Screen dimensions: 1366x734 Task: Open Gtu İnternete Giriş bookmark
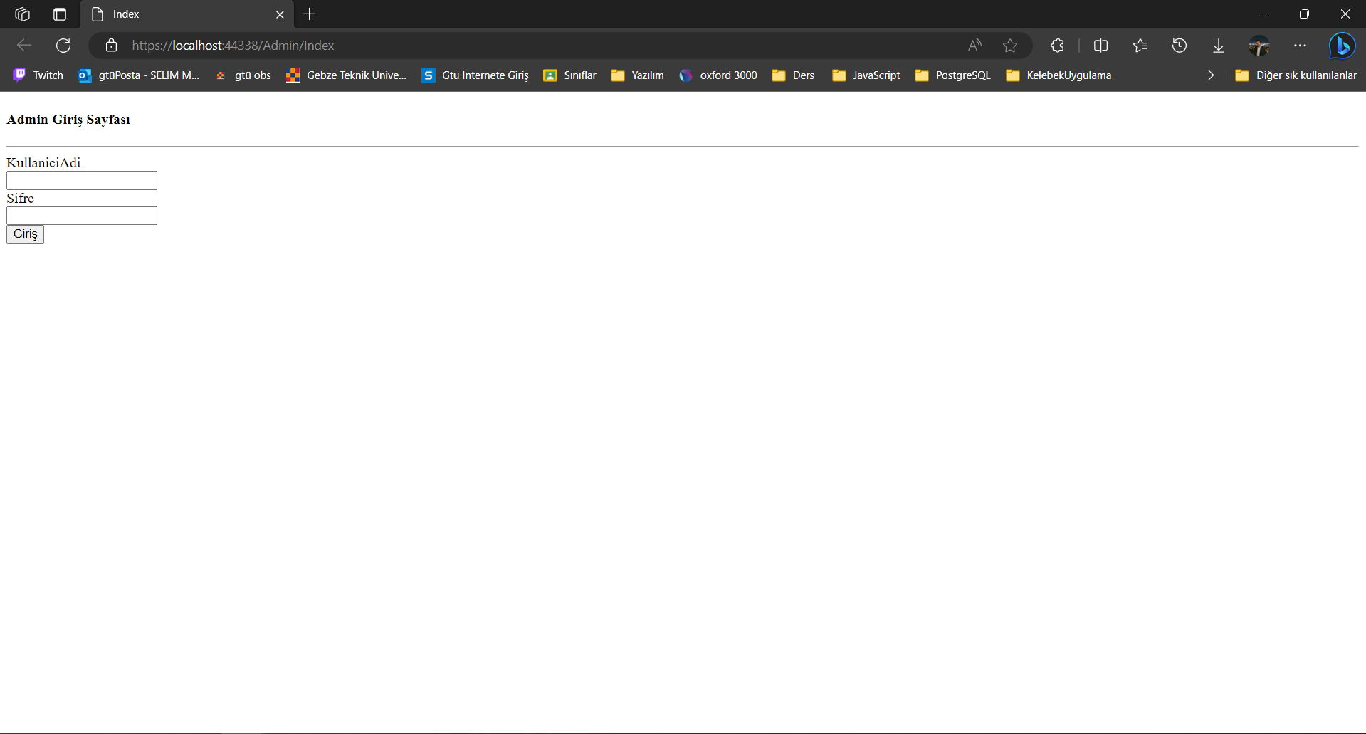coord(476,75)
